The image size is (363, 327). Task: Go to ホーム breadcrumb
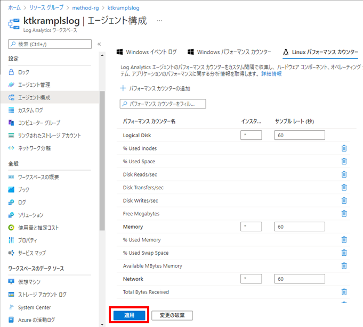tap(14, 7)
